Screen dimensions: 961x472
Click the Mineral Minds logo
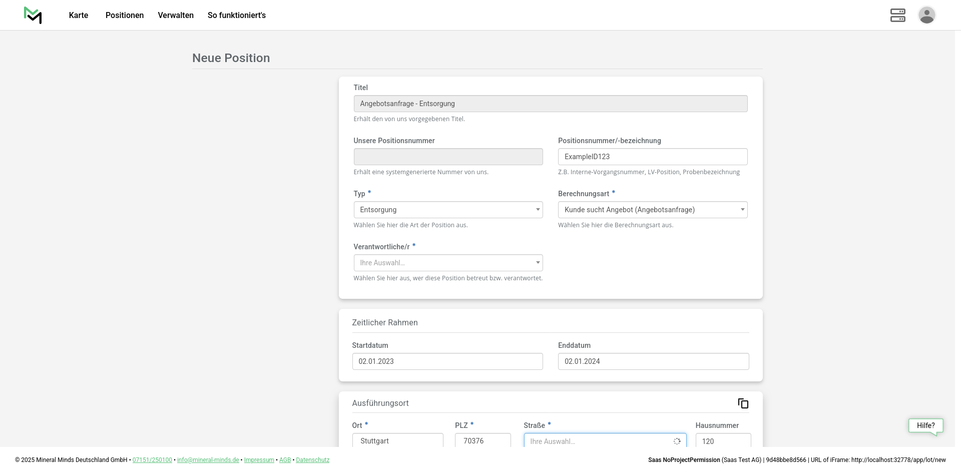33,15
